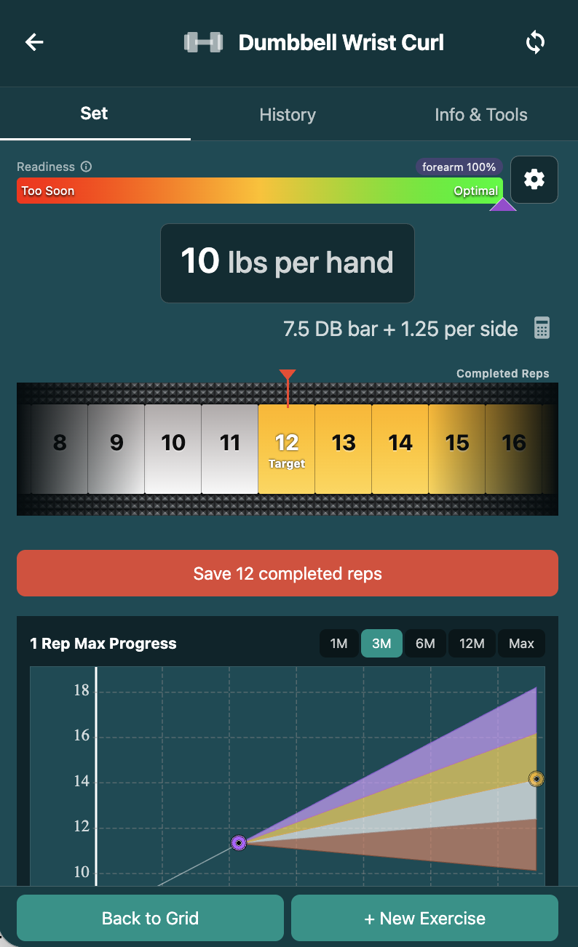578x947 pixels.
Task: Select the 1M chart range
Action: point(339,644)
